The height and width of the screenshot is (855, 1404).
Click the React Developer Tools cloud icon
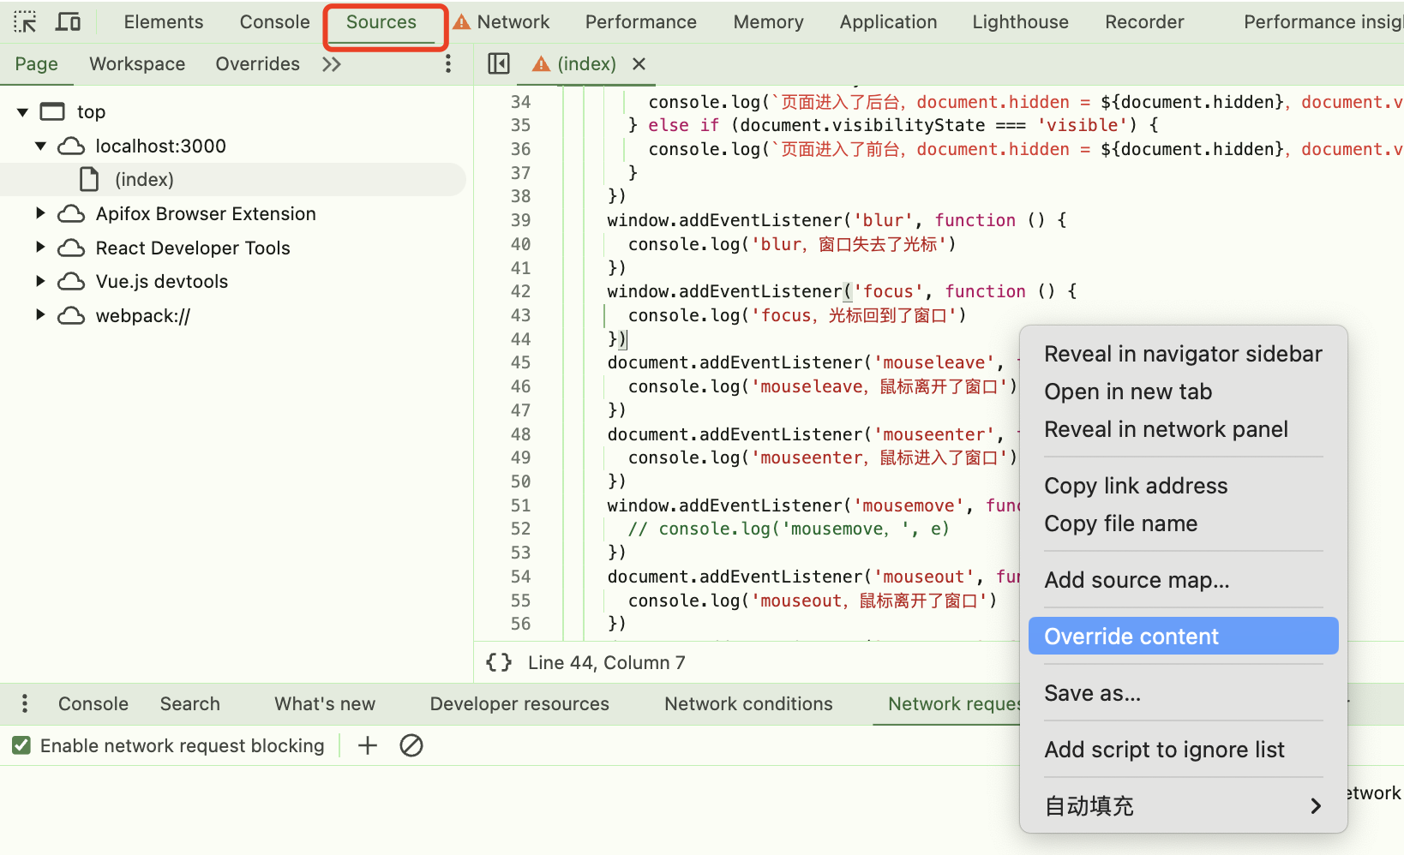point(71,248)
